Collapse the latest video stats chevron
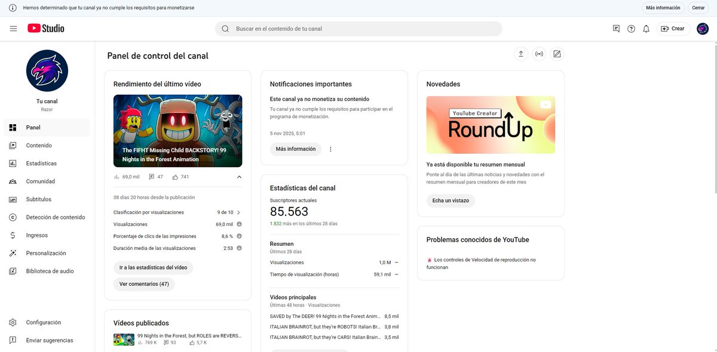This screenshot has width=717, height=352. pyautogui.click(x=239, y=177)
